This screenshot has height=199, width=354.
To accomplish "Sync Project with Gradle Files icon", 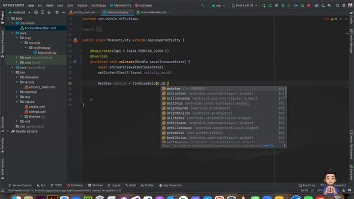I will pyautogui.click(x=316, y=6).
